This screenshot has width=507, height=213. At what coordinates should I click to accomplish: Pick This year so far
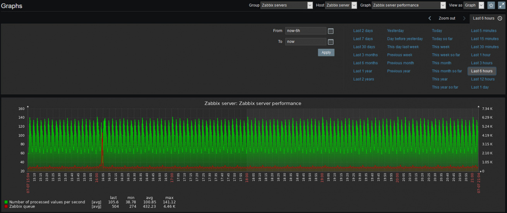point(445,87)
